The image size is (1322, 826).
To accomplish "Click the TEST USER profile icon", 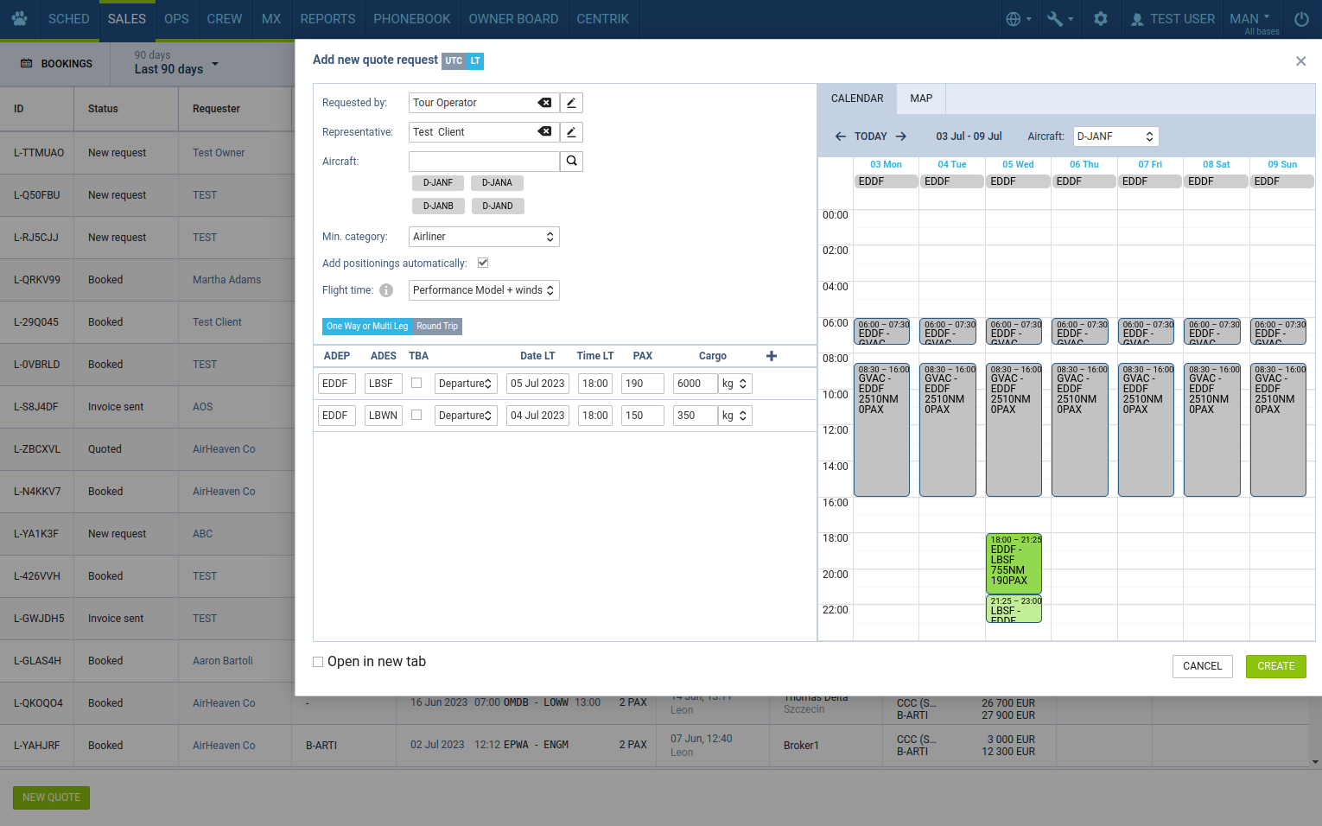I will click(x=1137, y=19).
